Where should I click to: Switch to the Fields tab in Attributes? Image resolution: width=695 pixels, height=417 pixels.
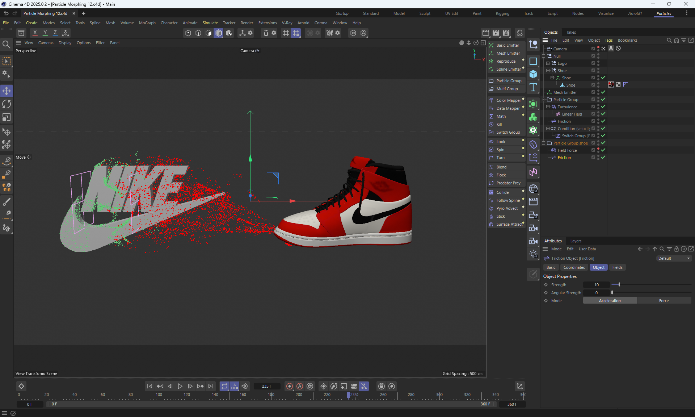(x=617, y=267)
